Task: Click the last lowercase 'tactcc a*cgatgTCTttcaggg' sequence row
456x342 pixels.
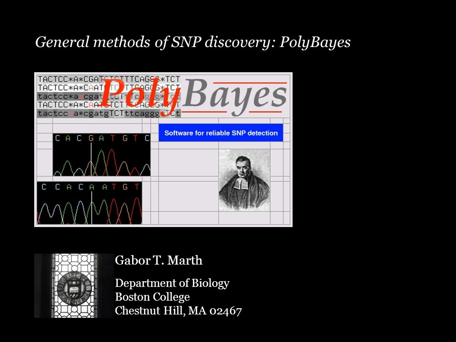Action: 109,114
